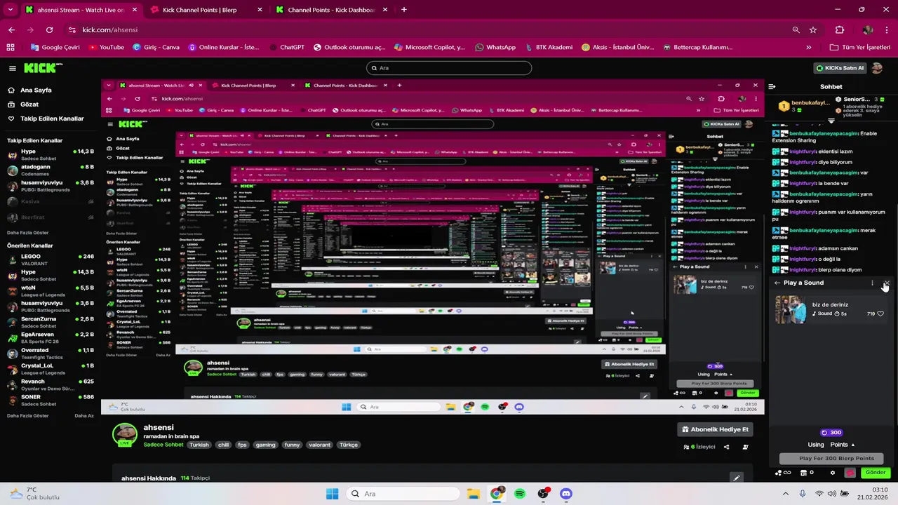898x505 pixels.
Task: Open the Kick hamburger sidebar menu
Action: [13, 68]
